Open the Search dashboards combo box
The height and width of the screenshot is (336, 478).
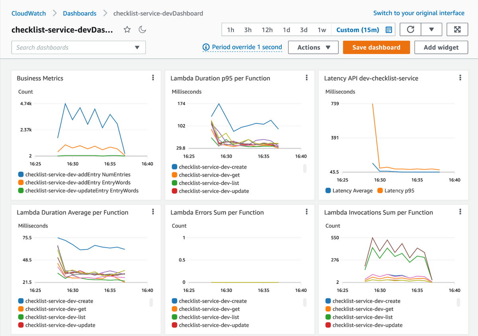(78, 47)
